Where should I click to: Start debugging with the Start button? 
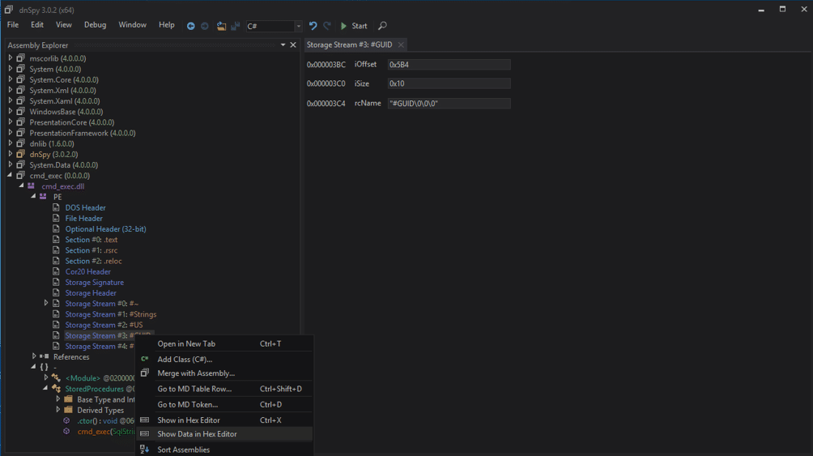click(x=354, y=26)
